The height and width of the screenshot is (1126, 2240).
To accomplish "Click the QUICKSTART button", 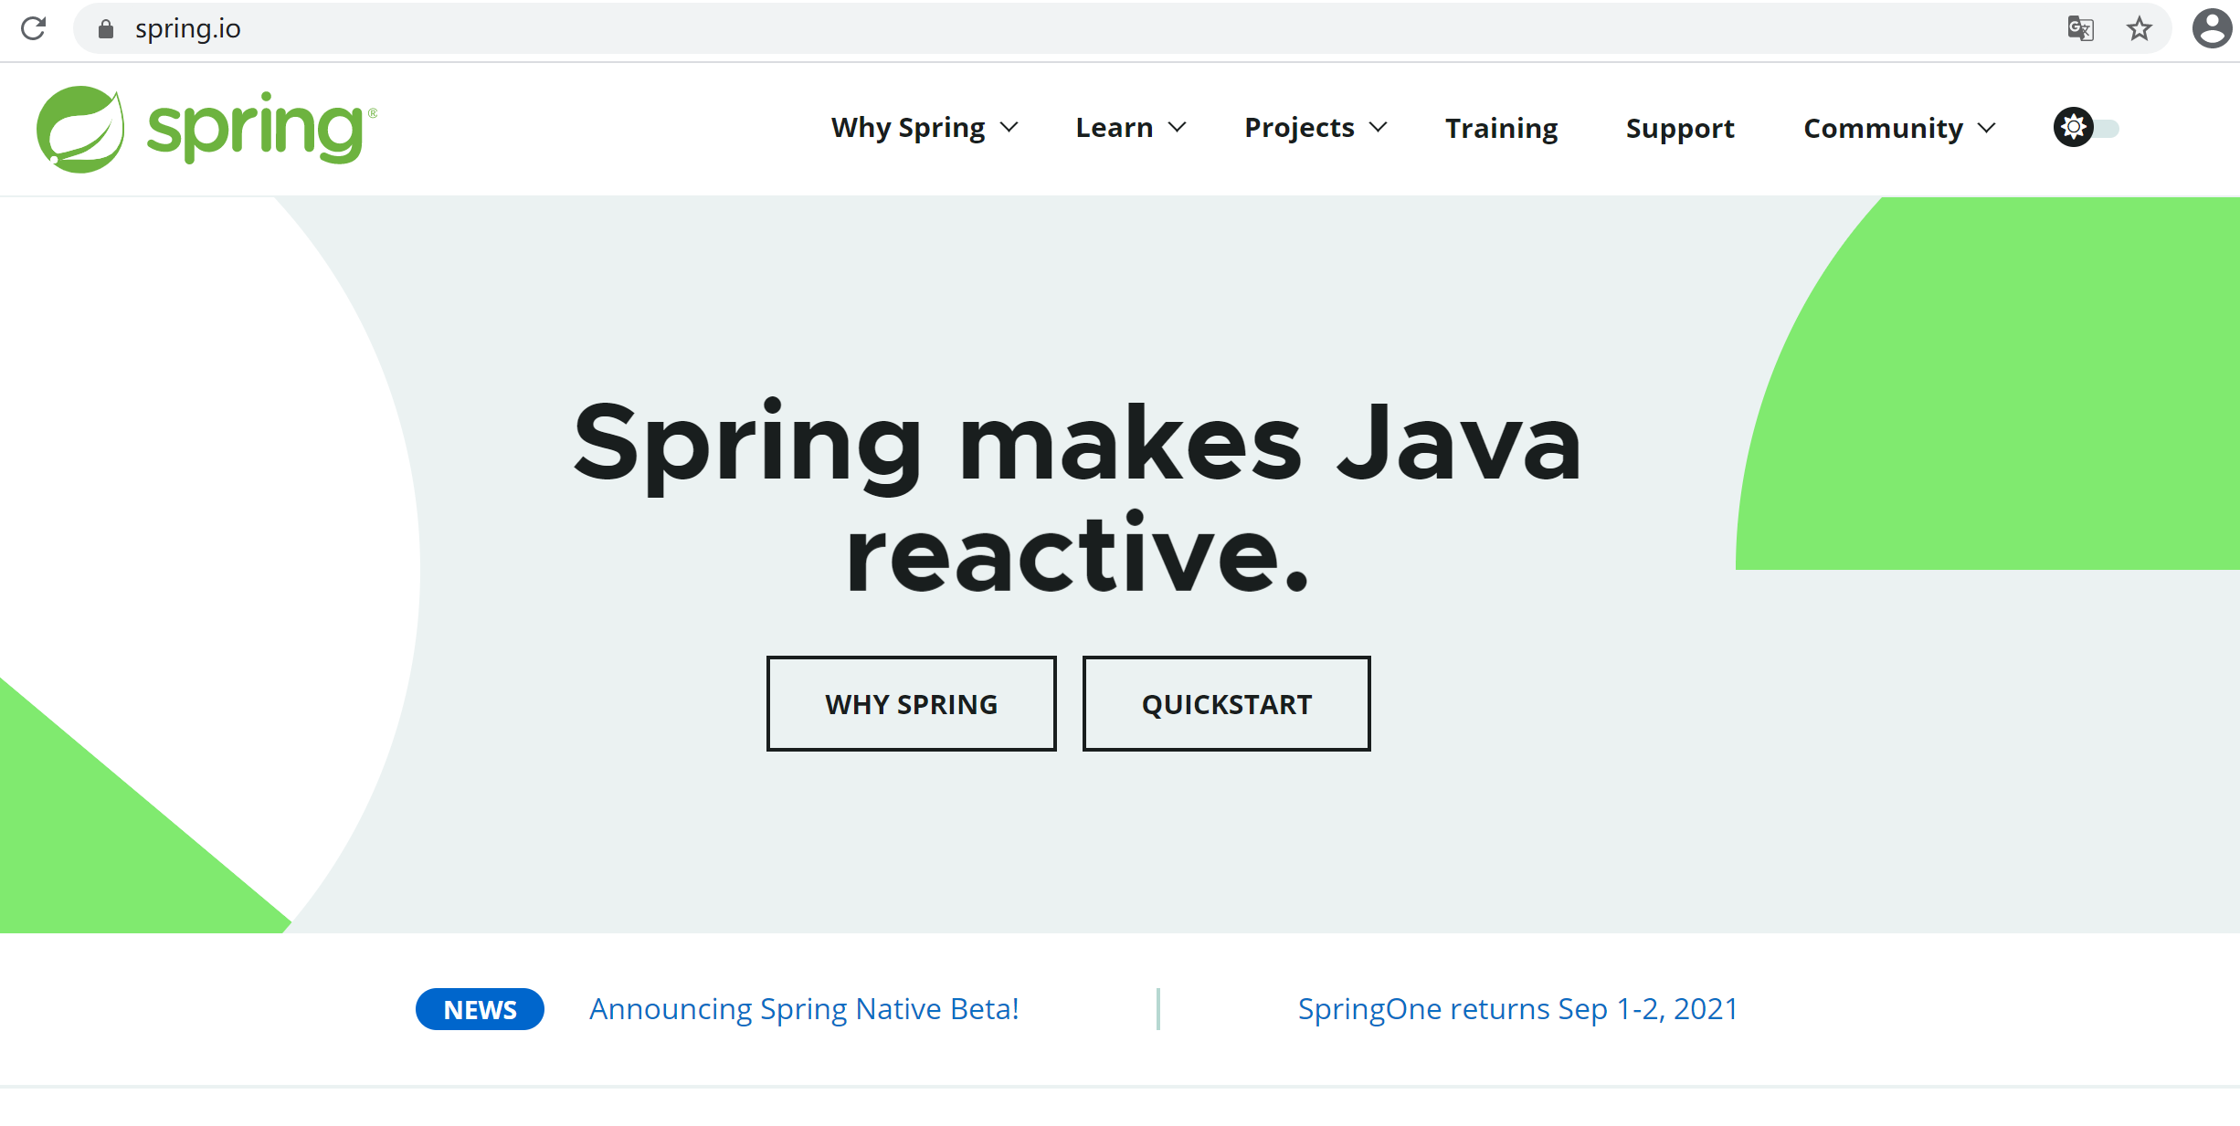I will point(1227,704).
